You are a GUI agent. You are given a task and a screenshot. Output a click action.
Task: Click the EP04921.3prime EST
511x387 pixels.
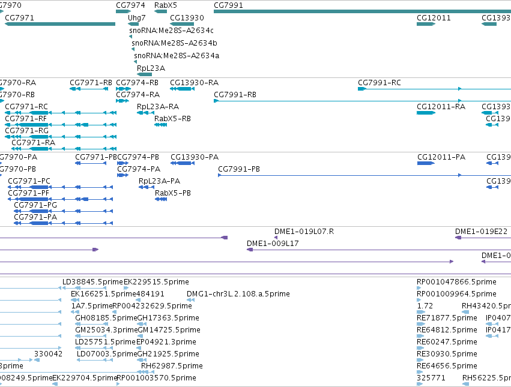(x=139, y=348)
